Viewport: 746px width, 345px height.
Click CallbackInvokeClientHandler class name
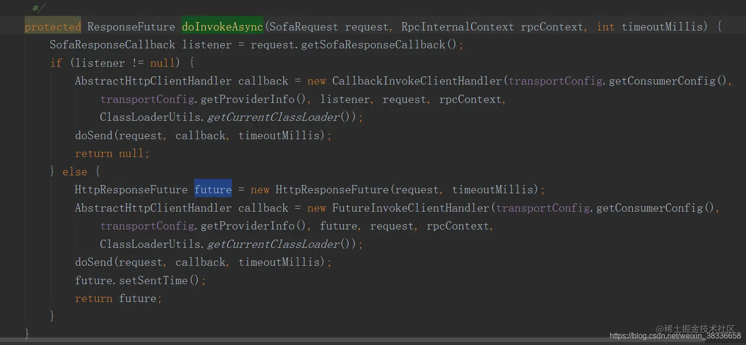tap(417, 81)
